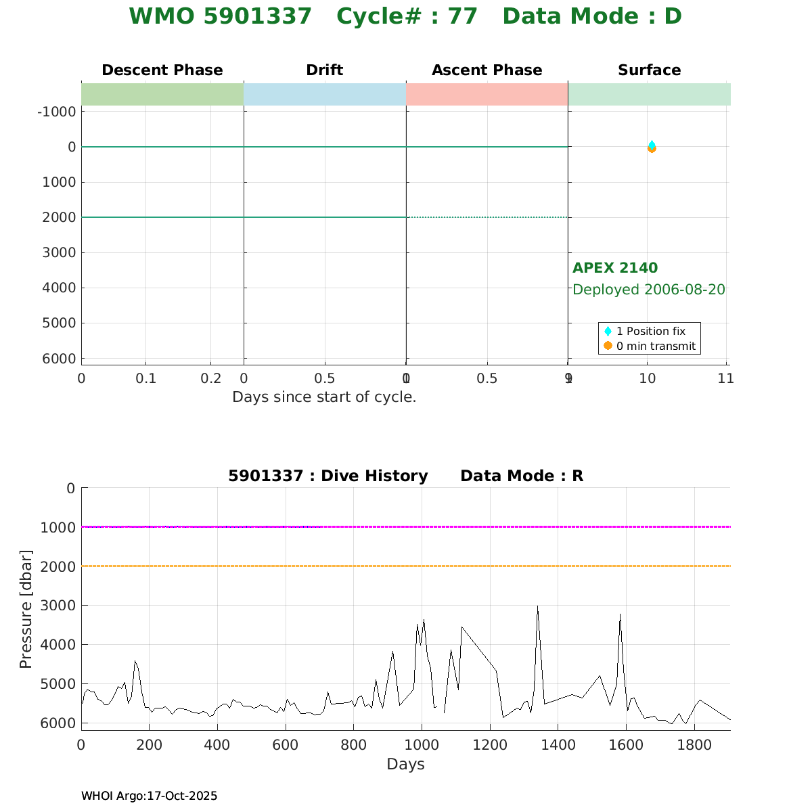
Task: Select the 'Surface' panel heading
Action: click(650, 70)
